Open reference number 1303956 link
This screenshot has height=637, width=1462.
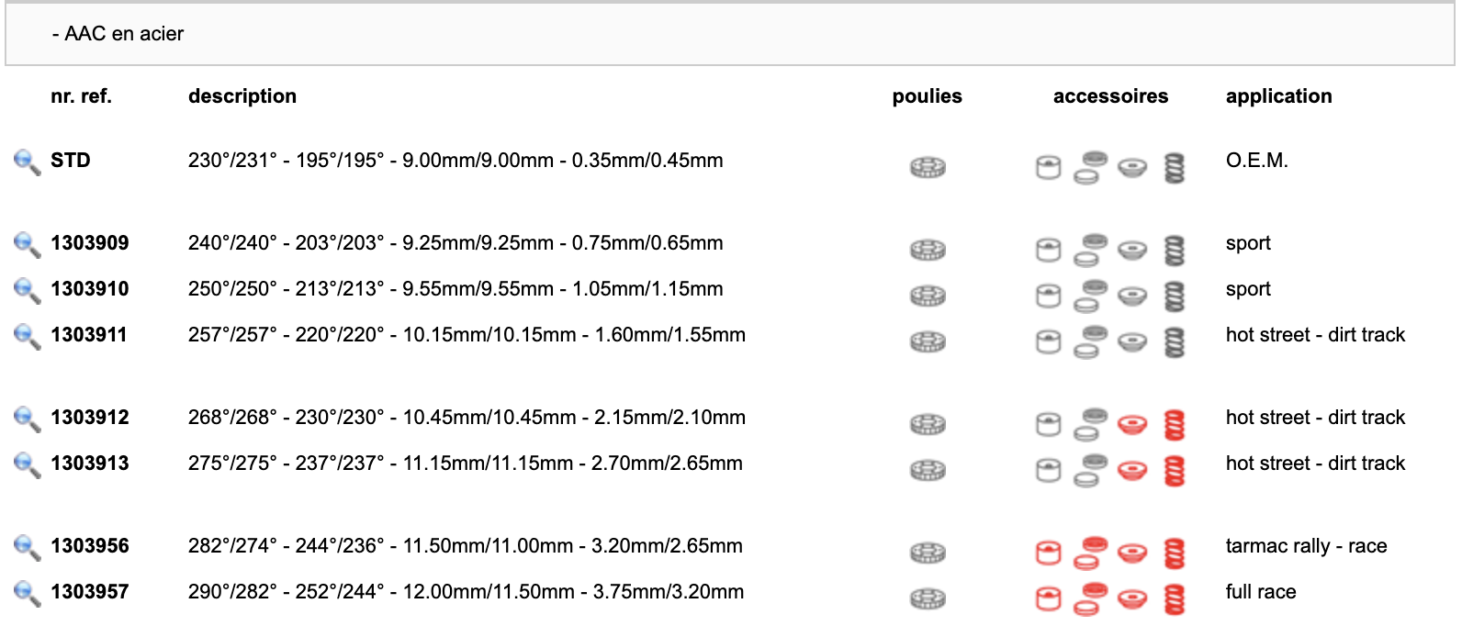[x=89, y=546]
